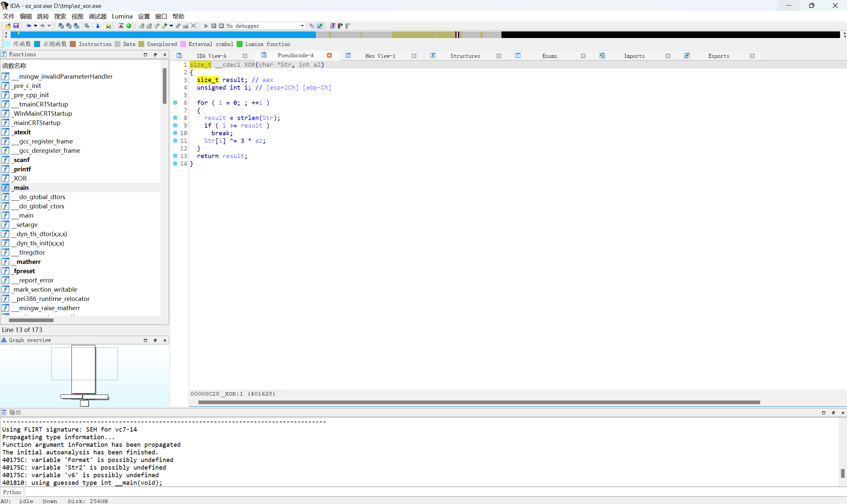Click the Graph overview panel icon
This screenshot has height=504, width=847.
[x=4, y=340]
